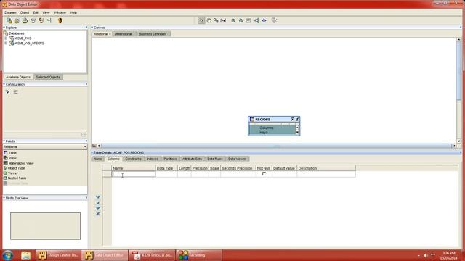
Task: Click the second Configuration panel icon
Action: tap(16, 92)
